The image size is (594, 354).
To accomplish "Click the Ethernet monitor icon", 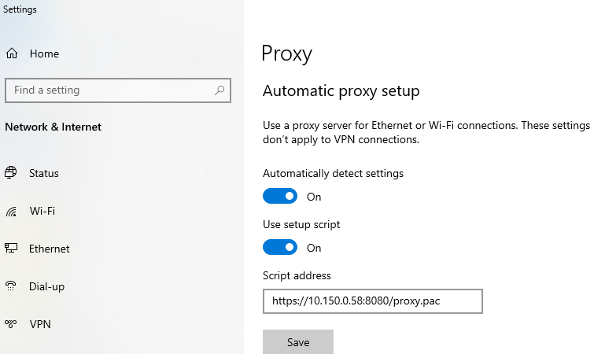I will click(x=11, y=249).
